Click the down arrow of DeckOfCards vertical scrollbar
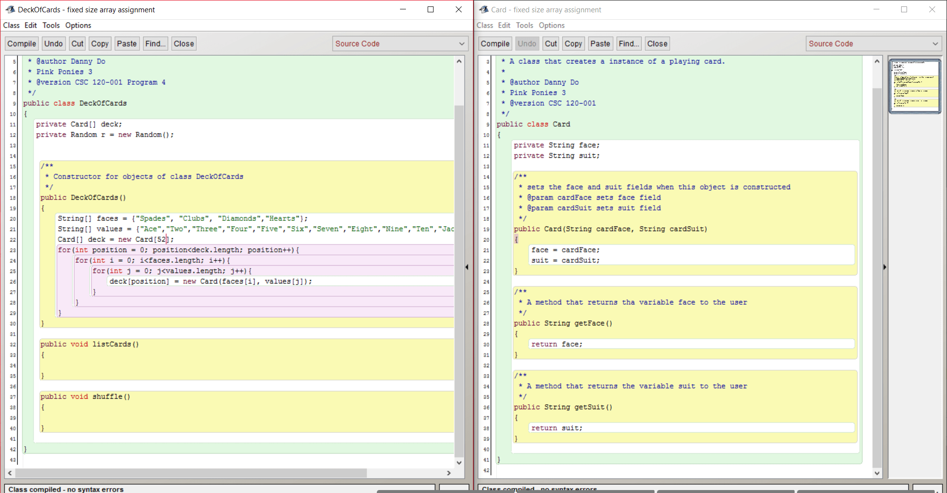Image resolution: width=947 pixels, height=493 pixels. coord(459,462)
